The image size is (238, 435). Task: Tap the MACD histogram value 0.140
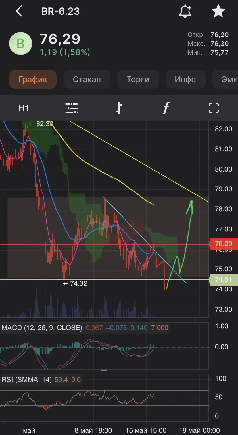tap(139, 328)
